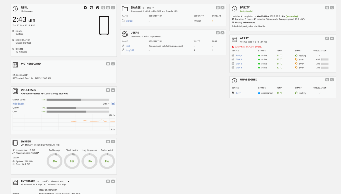Image resolution: width=341 pixels, height=194 pixels.
Task: Collapse the Motherboard tile
Action: pos(113,64)
